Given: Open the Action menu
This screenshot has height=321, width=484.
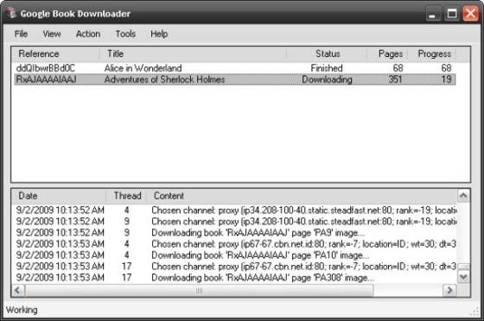Looking at the screenshot, I should tap(88, 34).
